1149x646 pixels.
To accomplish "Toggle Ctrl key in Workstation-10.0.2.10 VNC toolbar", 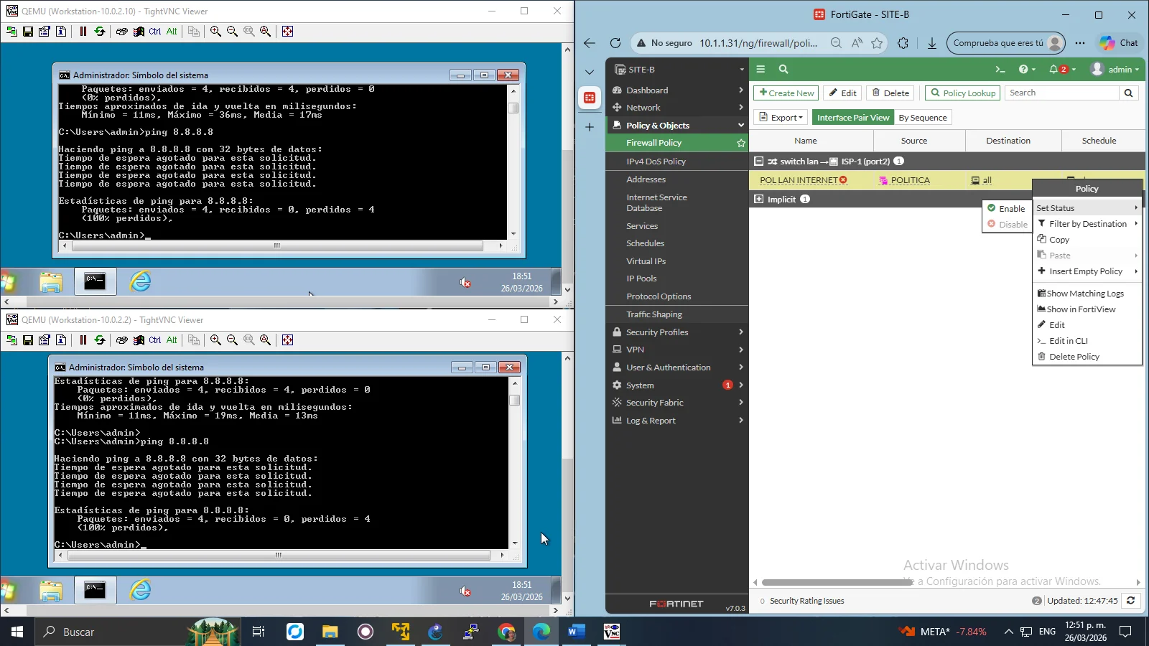I will click(x=155, y=32).
